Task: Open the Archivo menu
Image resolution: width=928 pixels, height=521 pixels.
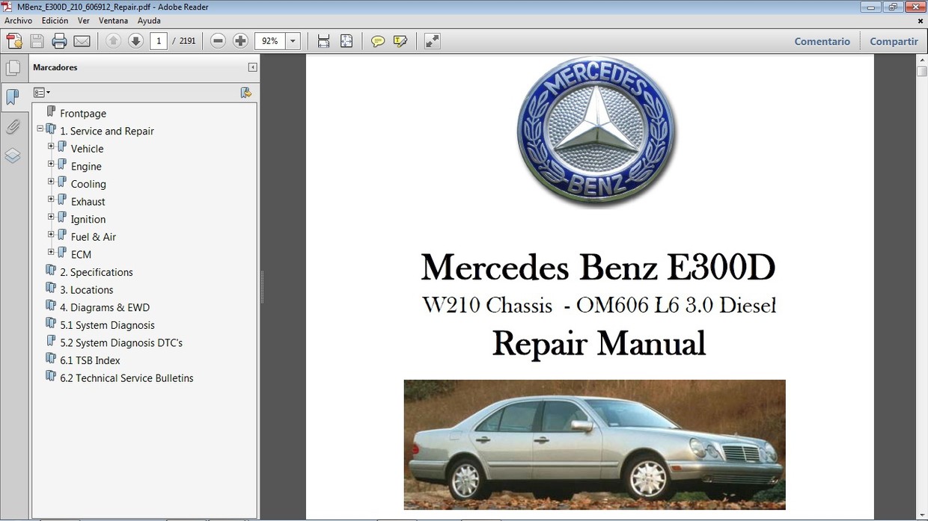Action: click(x=18, y=20)
